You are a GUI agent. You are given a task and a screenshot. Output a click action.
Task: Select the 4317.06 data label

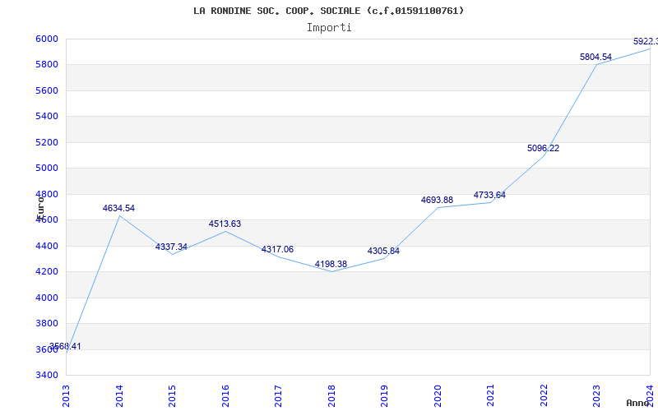(x=277, y=250)
